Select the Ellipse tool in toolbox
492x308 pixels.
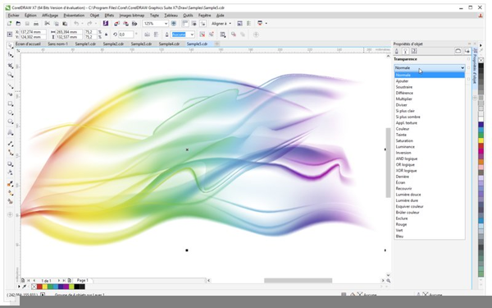pyautogui.click(x=11, y=113)
